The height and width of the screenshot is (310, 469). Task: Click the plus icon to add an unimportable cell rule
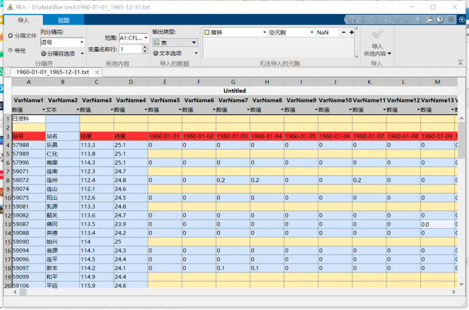coord(352,32)
